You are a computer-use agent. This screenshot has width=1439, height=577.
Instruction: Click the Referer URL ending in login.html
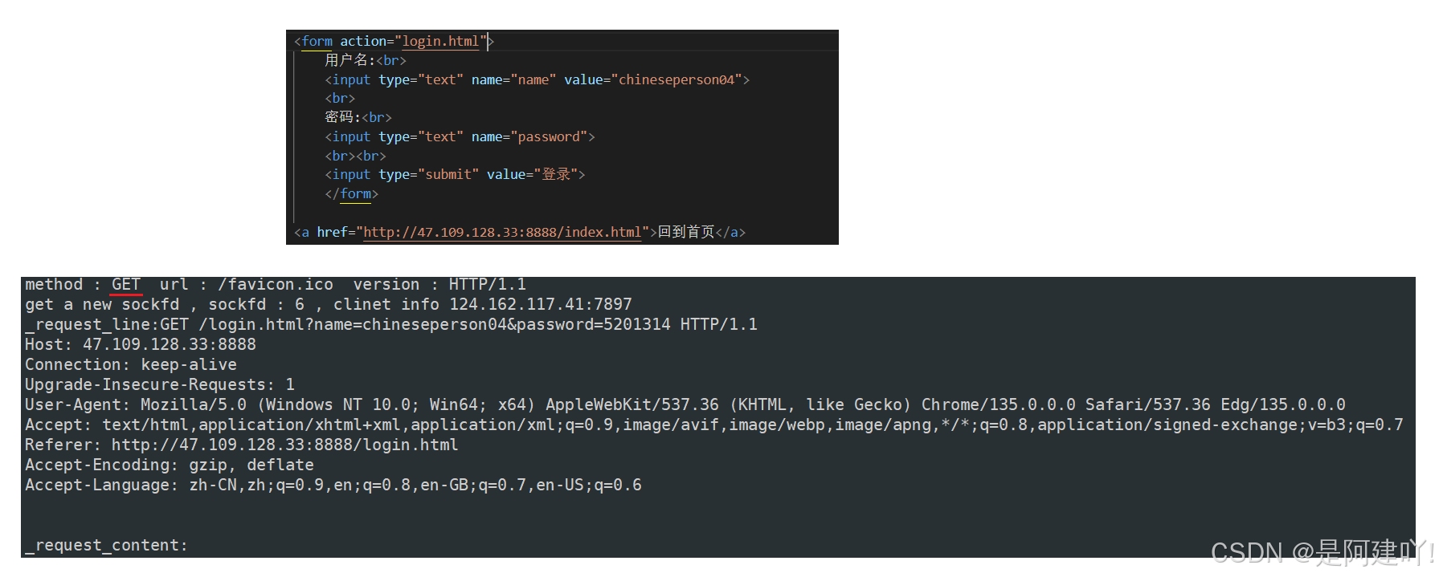pos(284,445)
